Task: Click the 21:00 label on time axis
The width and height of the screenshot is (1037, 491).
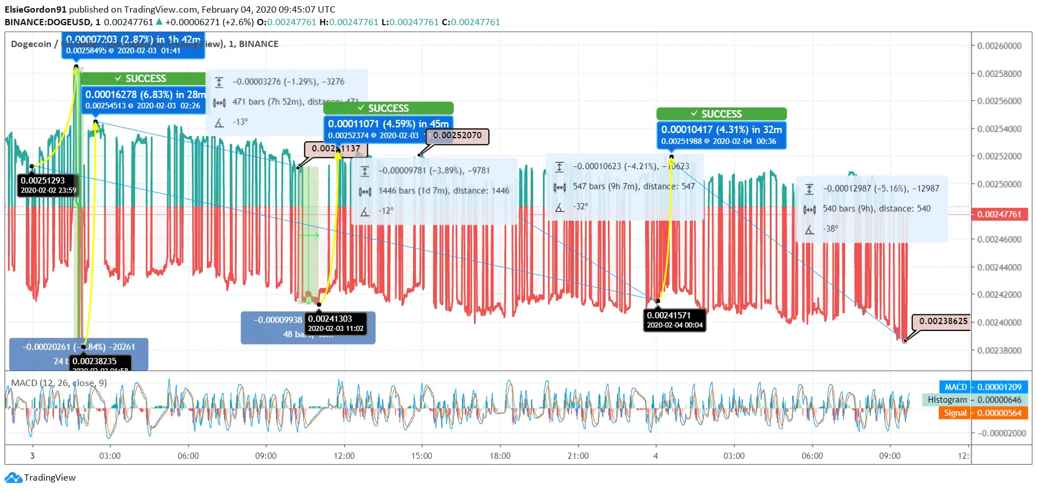Action: (x=578, y=456)
